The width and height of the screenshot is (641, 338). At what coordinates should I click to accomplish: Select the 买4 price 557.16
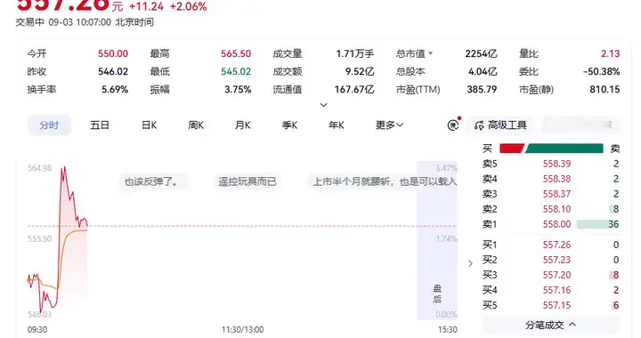click(556, 290)
